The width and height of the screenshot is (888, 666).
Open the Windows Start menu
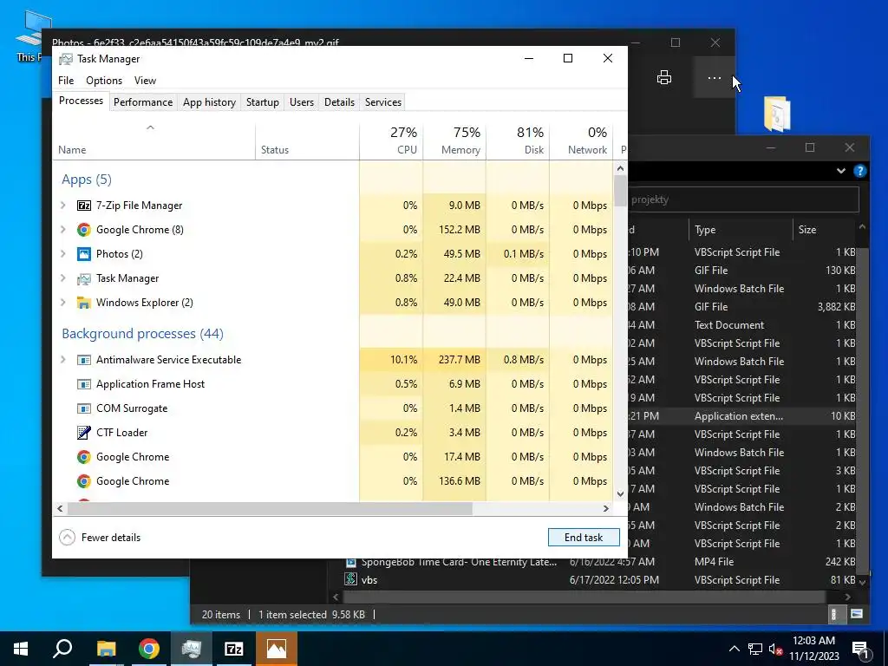point(21,649)
